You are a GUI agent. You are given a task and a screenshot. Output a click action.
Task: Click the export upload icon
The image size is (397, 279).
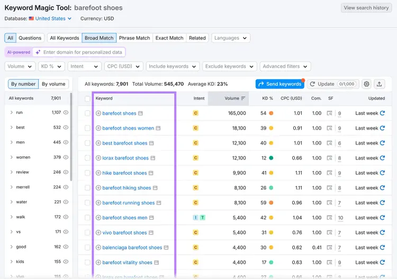click(379, 84)
